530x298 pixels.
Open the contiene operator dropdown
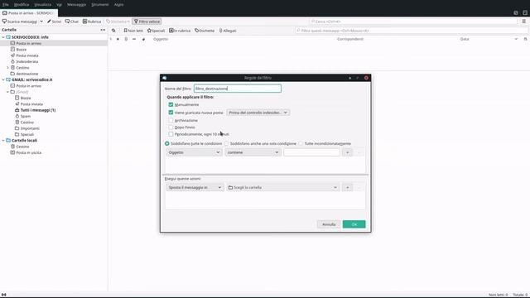[x=253, y=152]
